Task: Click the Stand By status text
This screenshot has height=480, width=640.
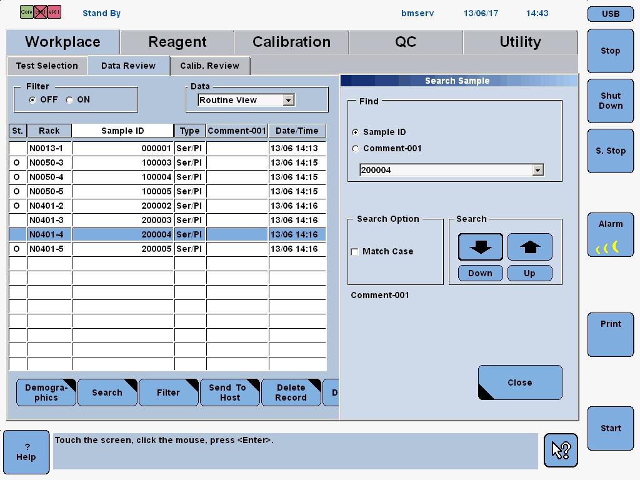Action: click(102, 13)
